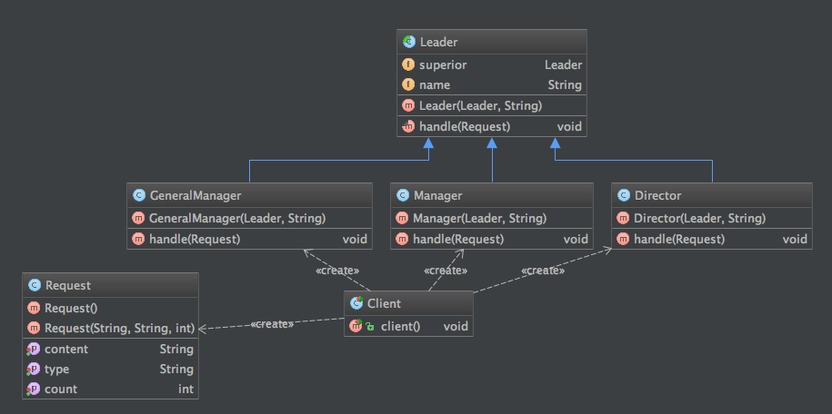Select the superior field icon

408,65
